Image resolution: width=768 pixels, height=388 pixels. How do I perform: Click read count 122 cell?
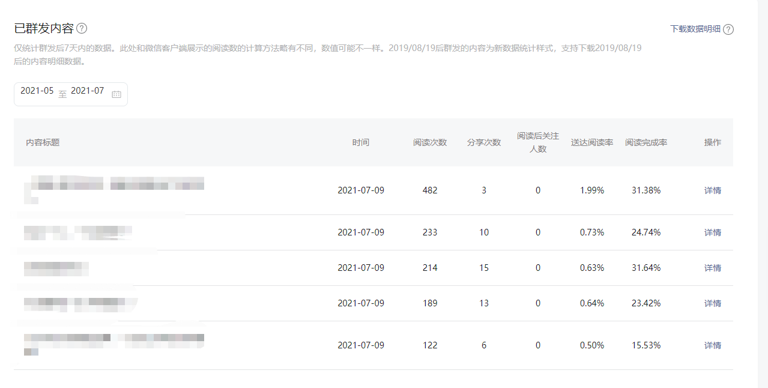[x=430, y=345]
